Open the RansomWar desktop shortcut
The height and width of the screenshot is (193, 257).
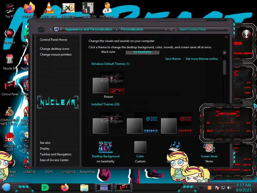click(x=88, y=172)
